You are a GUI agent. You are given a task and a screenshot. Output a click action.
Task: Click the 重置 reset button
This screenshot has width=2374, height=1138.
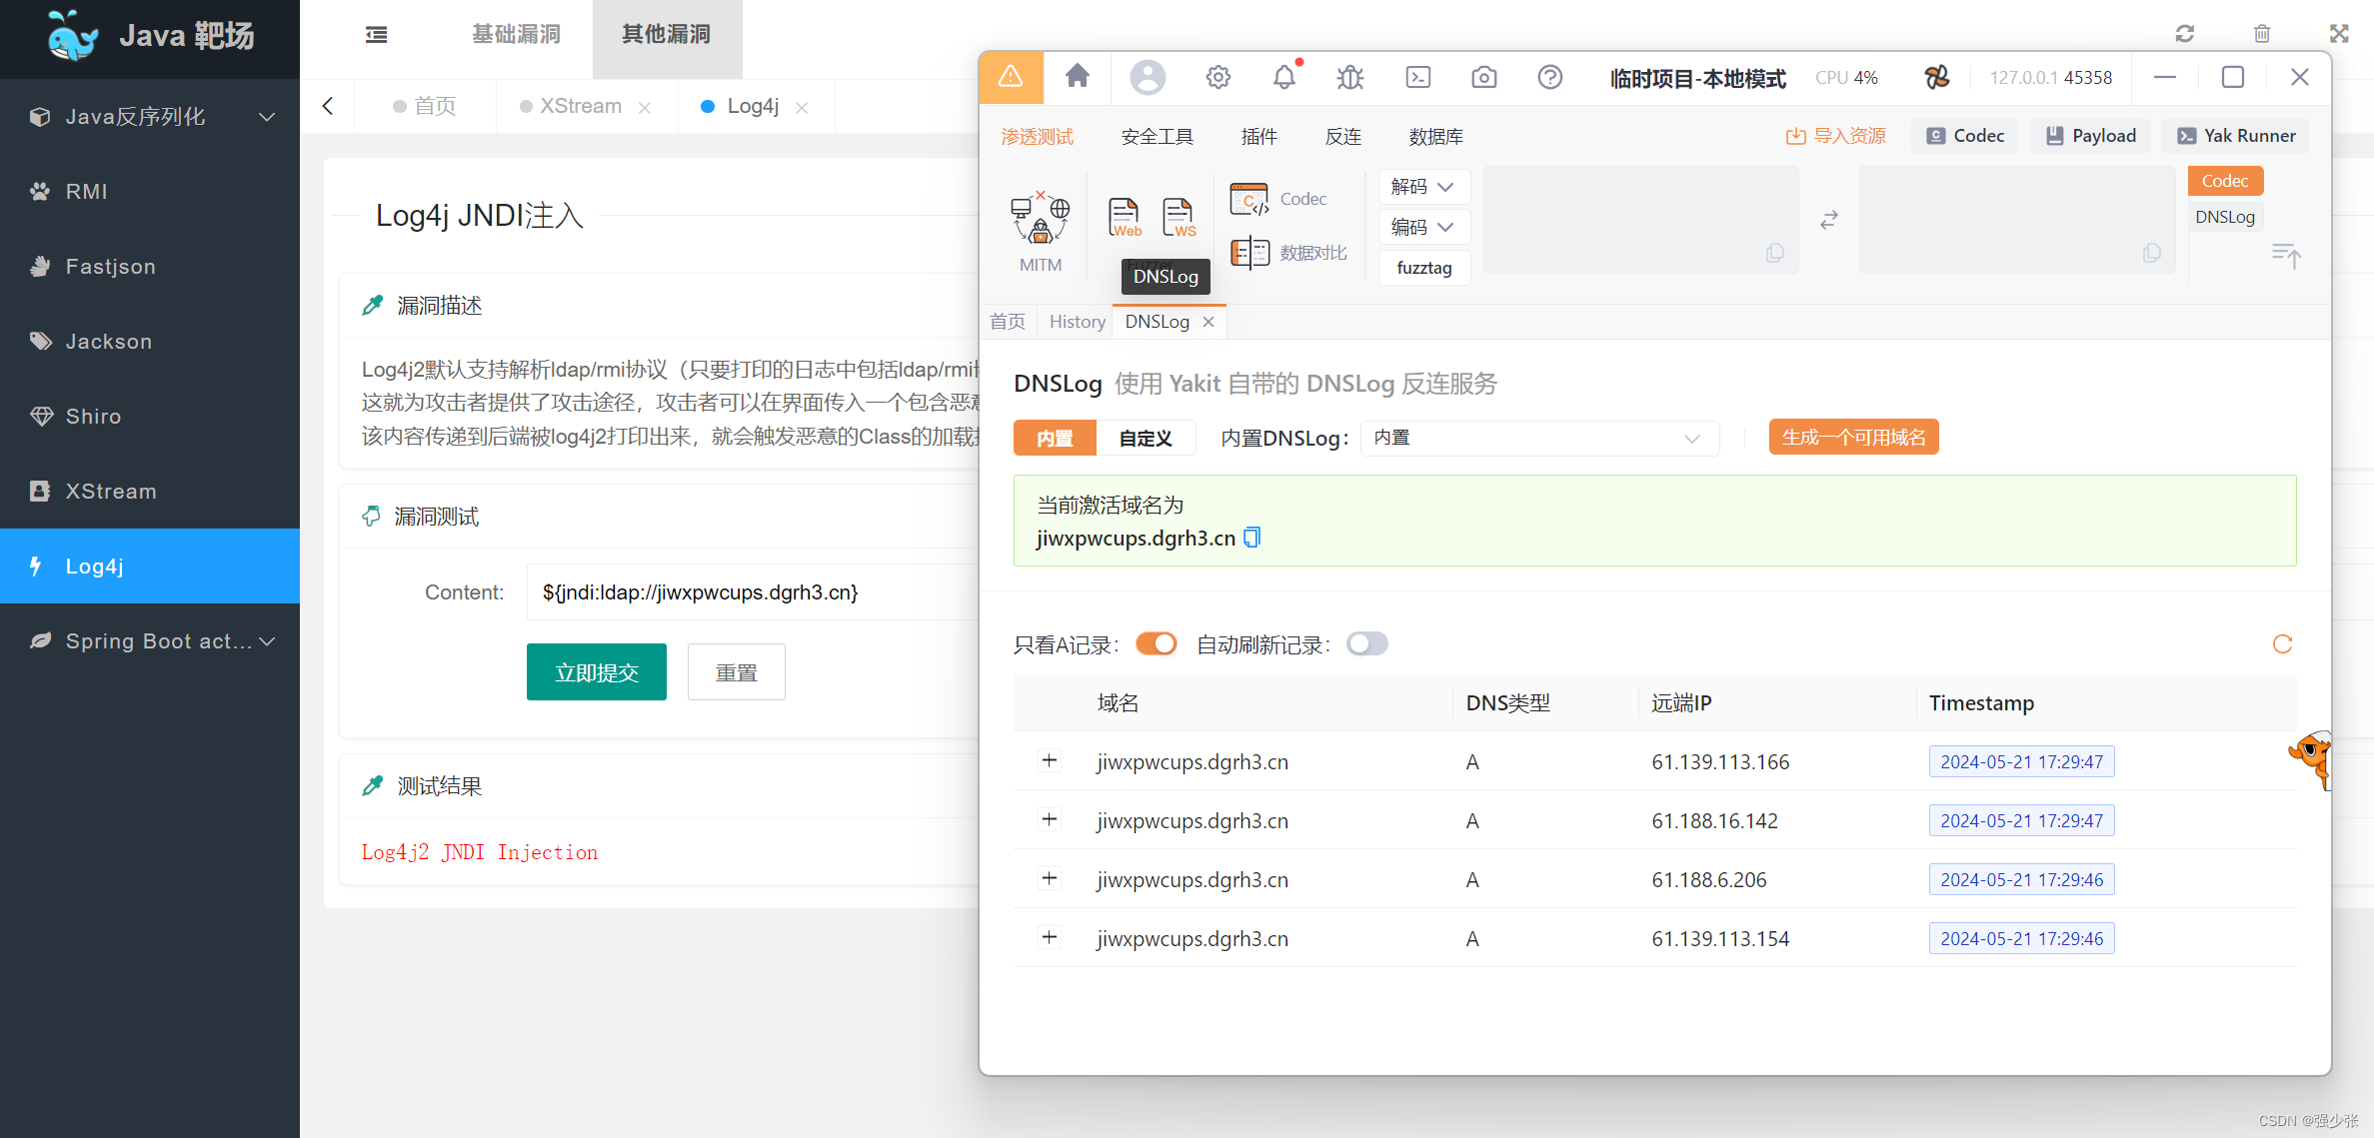click(737, 672)
